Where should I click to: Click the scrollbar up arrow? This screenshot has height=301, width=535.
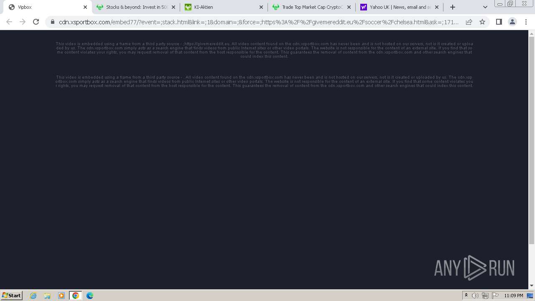point(532,33)
